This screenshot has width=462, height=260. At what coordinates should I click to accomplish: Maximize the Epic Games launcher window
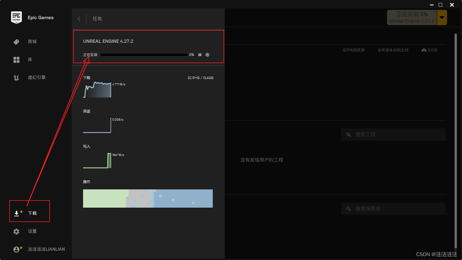point(440,5)
